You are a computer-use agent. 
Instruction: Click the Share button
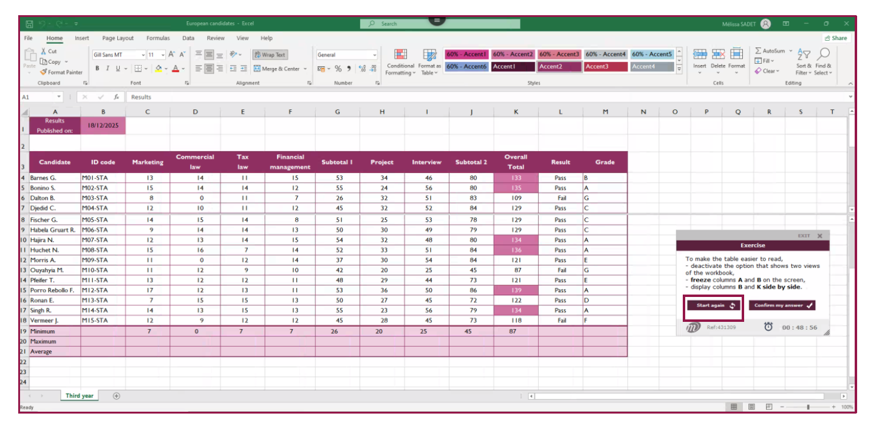836,38
